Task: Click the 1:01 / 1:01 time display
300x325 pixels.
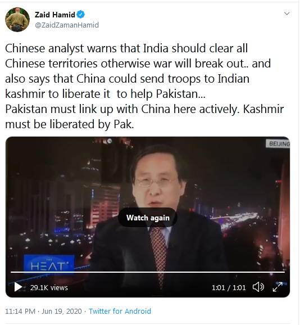Action: (x=229, y=287)
